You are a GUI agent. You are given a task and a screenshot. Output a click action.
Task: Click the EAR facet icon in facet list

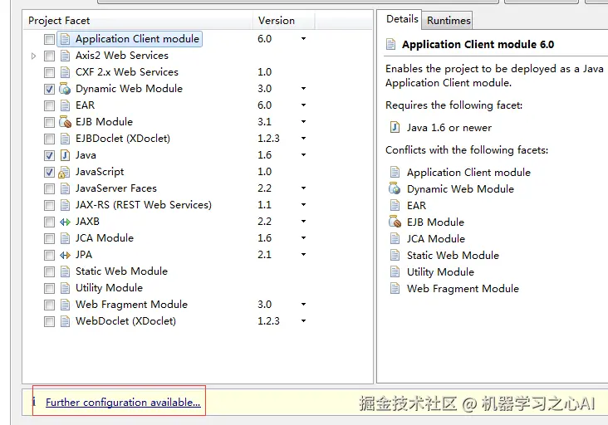click(65, 105)
